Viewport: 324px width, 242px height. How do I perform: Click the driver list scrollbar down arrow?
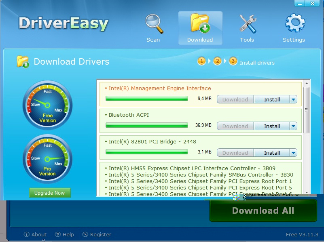307,192
